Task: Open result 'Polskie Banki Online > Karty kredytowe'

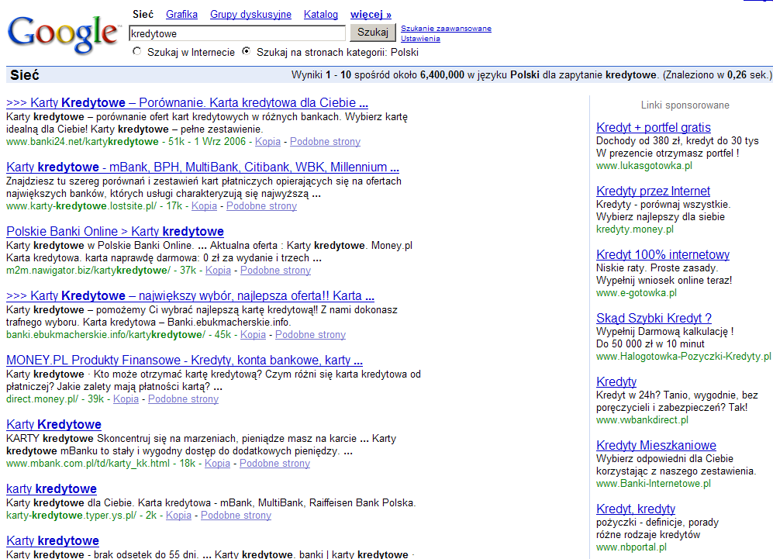Action: click(x=115, y=231)
